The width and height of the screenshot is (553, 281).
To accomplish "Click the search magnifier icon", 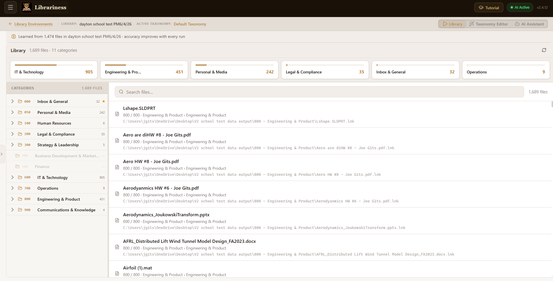I will click(x=121, y=92).
